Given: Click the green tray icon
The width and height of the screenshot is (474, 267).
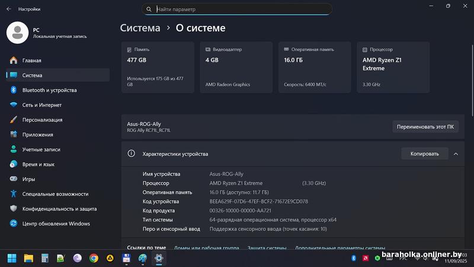Looking at the screenshot, I should [377, 258].
